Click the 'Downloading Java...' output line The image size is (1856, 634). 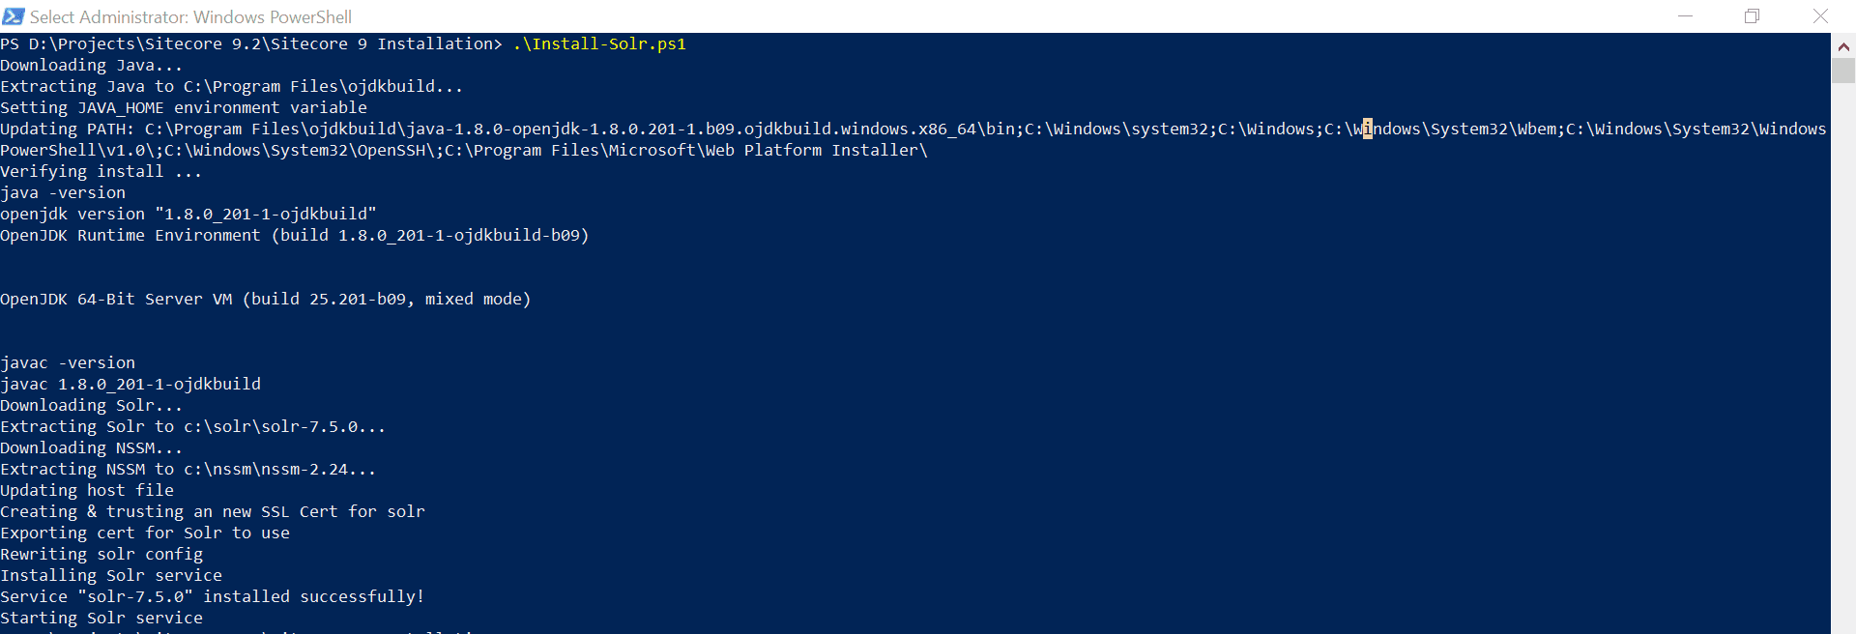92,65
